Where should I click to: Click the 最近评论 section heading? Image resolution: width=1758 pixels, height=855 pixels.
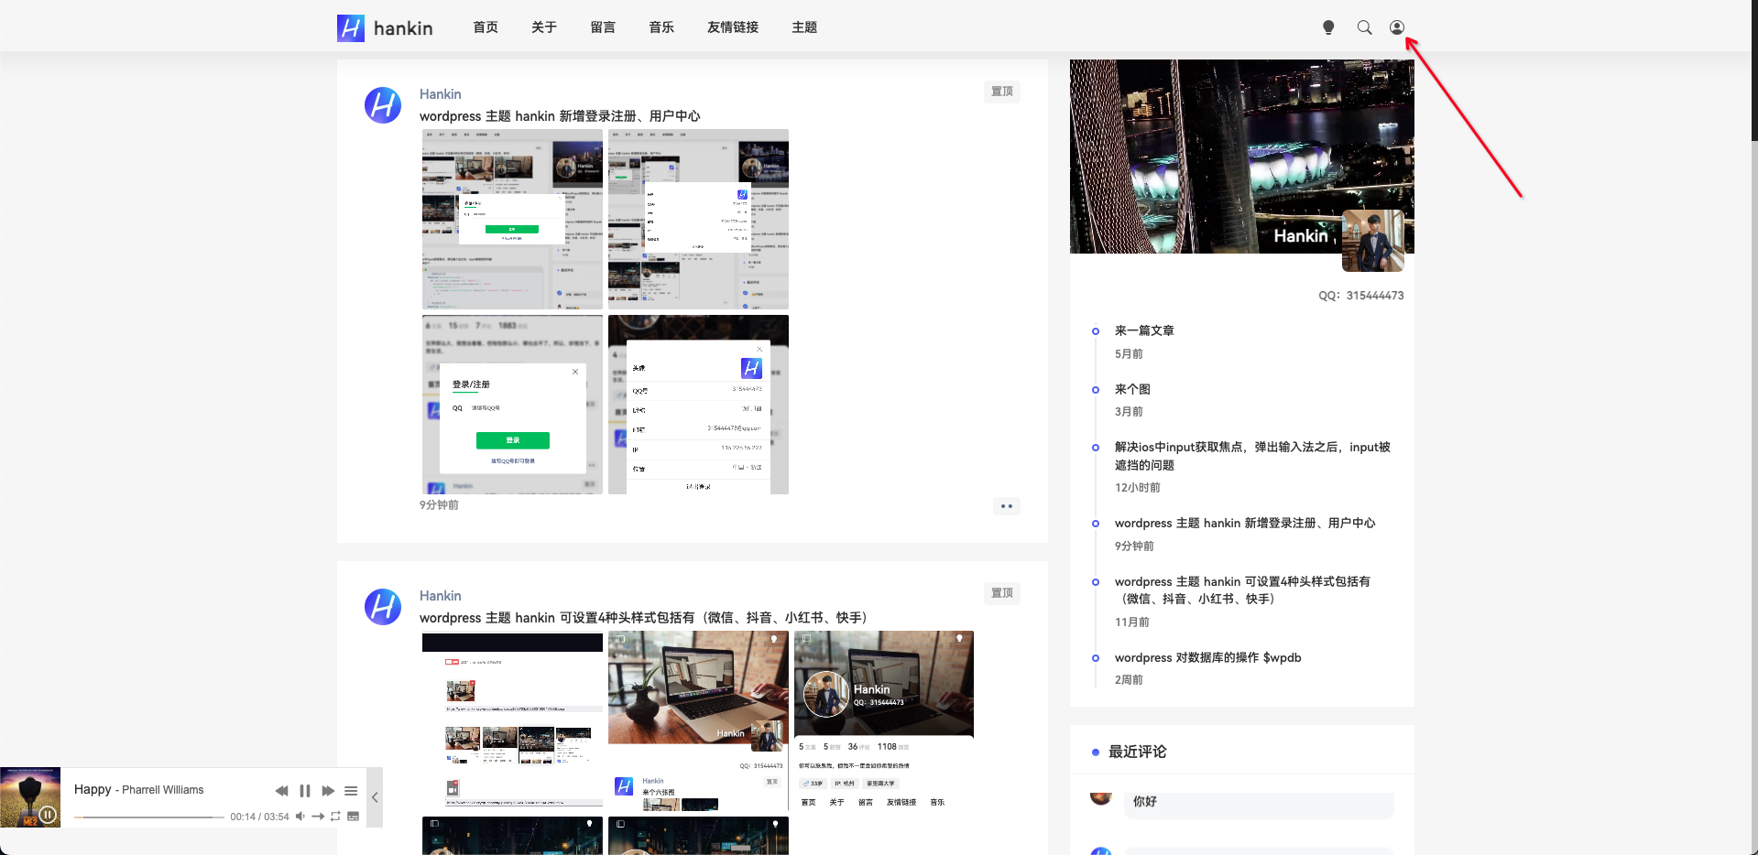coord(1137,752)
